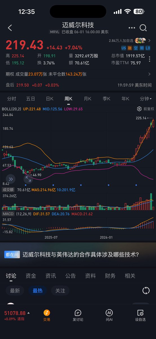Tap the 成交量23.07万张 options volume
The height and width of the screenshot is (339, 156).
[31, 74]
